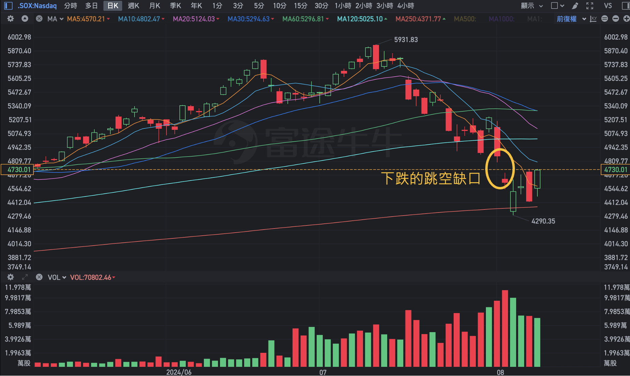Open the VS comparison tool

[608, 6]
